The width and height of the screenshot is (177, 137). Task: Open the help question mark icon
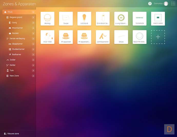pos(150,4)
